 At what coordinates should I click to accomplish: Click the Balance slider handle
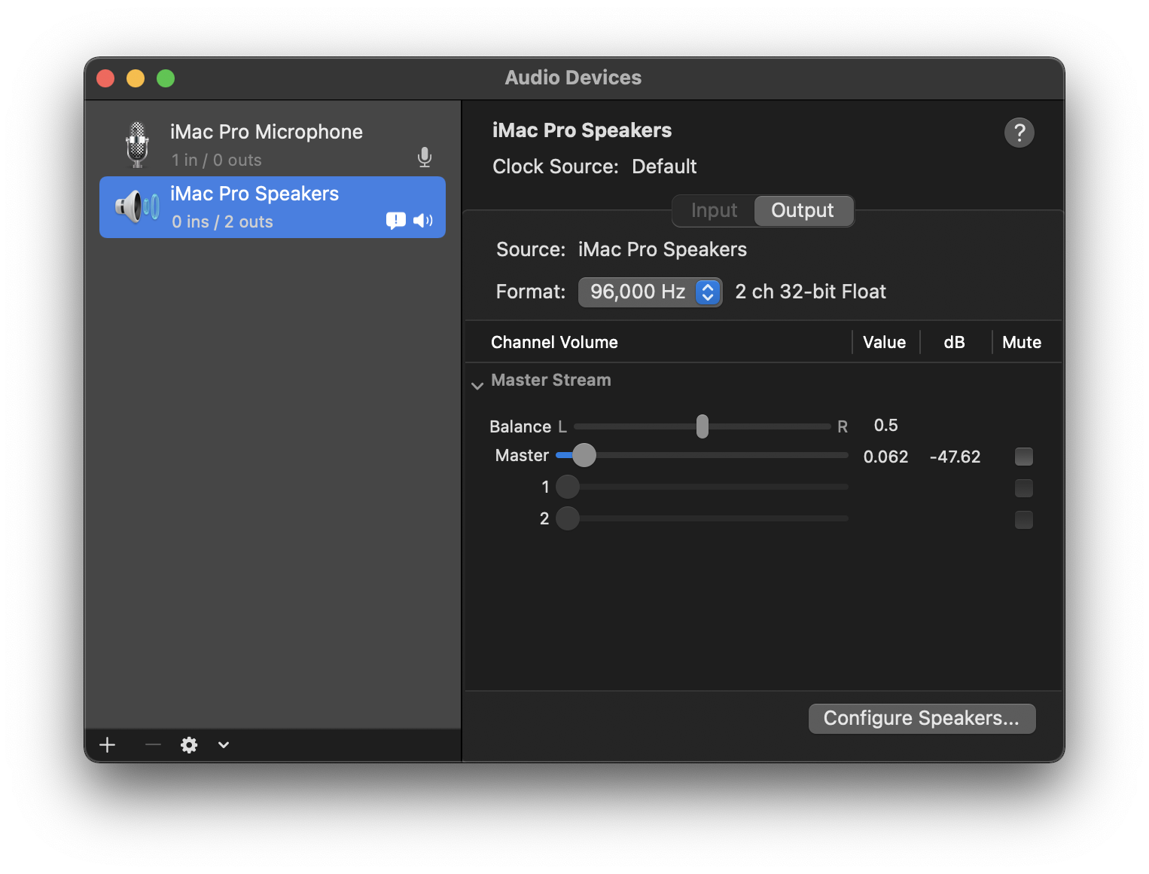coord(703,426)
